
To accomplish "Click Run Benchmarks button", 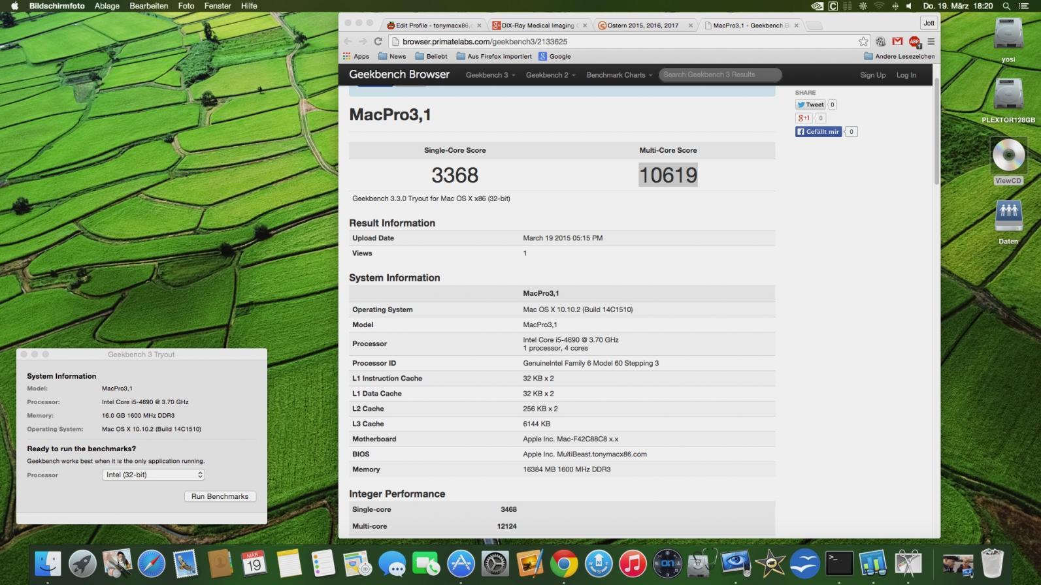I will (x=220, y=496).
